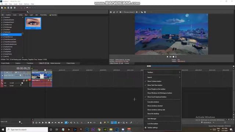Click the magnifier icon in plug-in search

[28, 12]
